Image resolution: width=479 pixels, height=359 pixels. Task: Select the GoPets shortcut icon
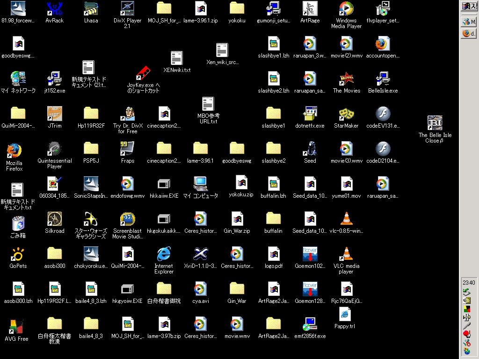(18, 258)
